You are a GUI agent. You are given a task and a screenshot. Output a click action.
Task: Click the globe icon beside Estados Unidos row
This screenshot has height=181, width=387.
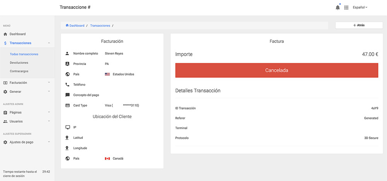coord(67,74)
